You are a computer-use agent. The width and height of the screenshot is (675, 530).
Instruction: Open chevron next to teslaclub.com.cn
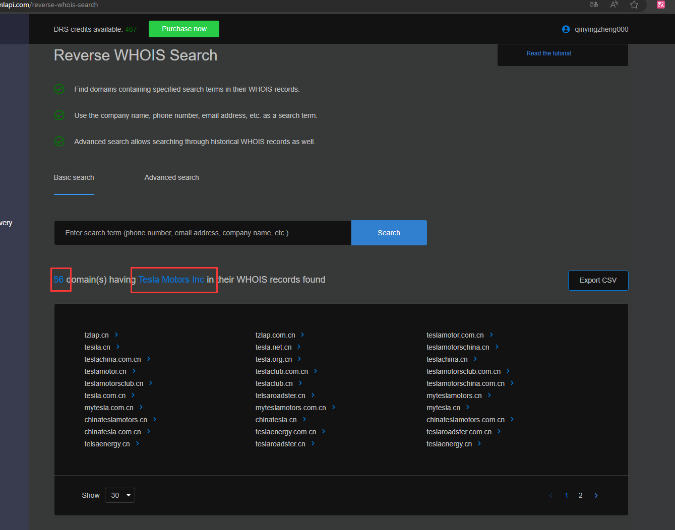316,371
